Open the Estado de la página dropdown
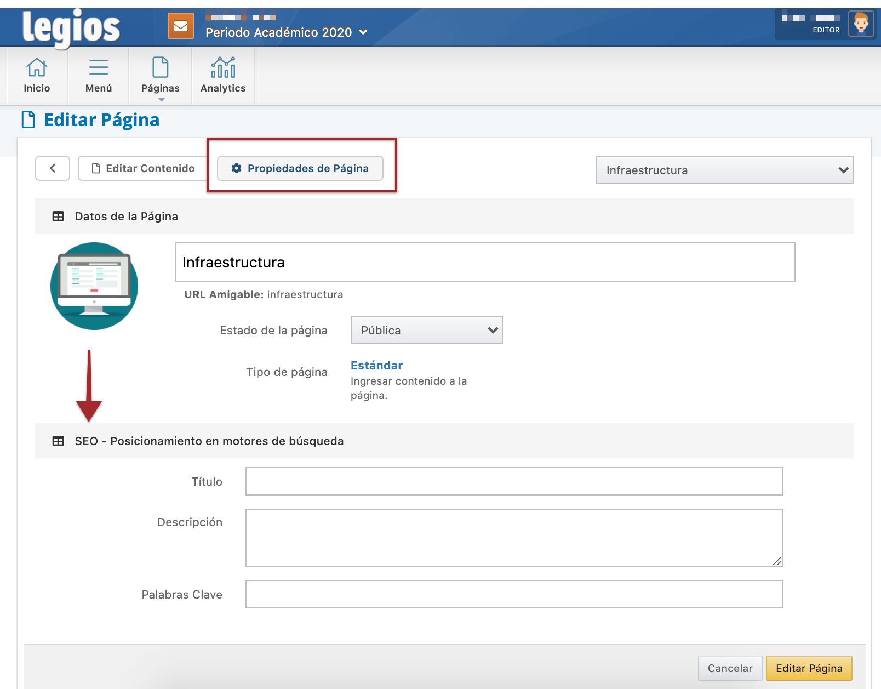This screenshot has width=881, height=689. point(426,331)
